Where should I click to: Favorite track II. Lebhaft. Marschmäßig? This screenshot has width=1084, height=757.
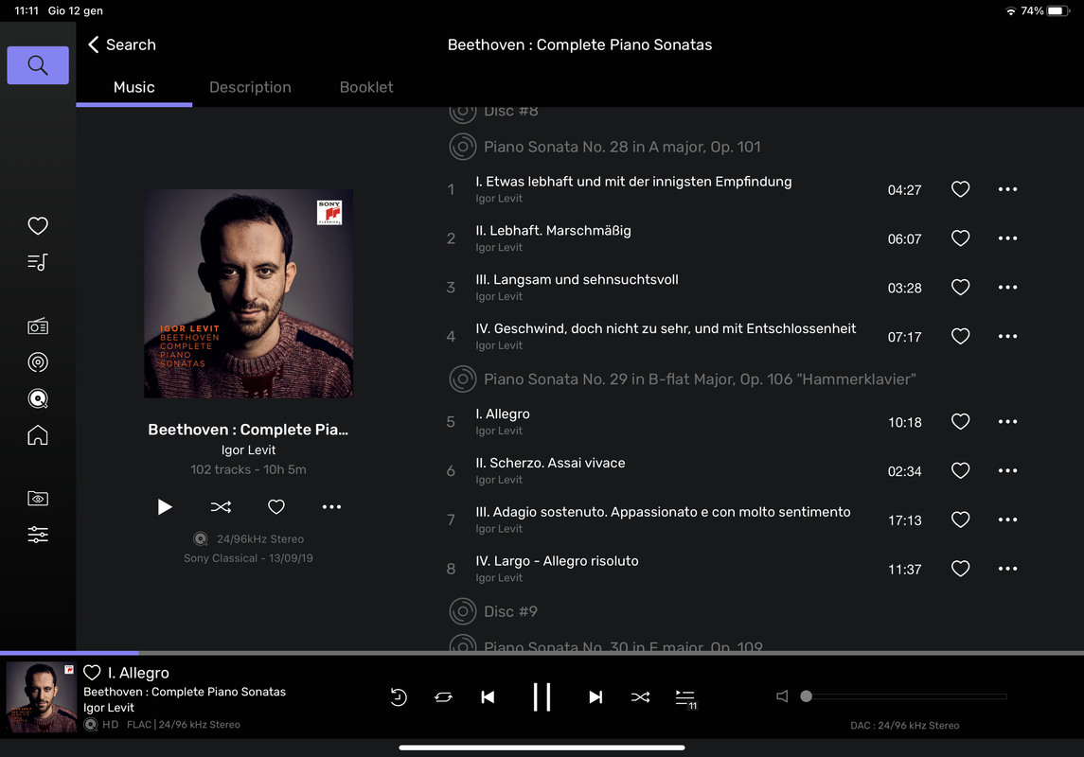coord(960,238)
